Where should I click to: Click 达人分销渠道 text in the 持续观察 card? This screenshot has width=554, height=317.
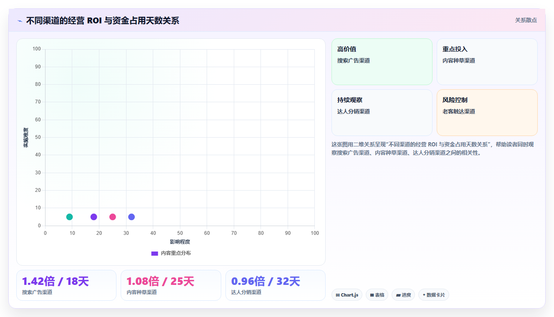pyautogui.click(x=354, y=111)
